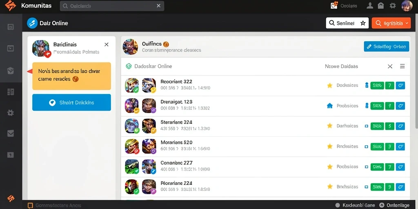Click the user avatar in top right corner
Screen dimensions: 418x209
pos(407,6)
